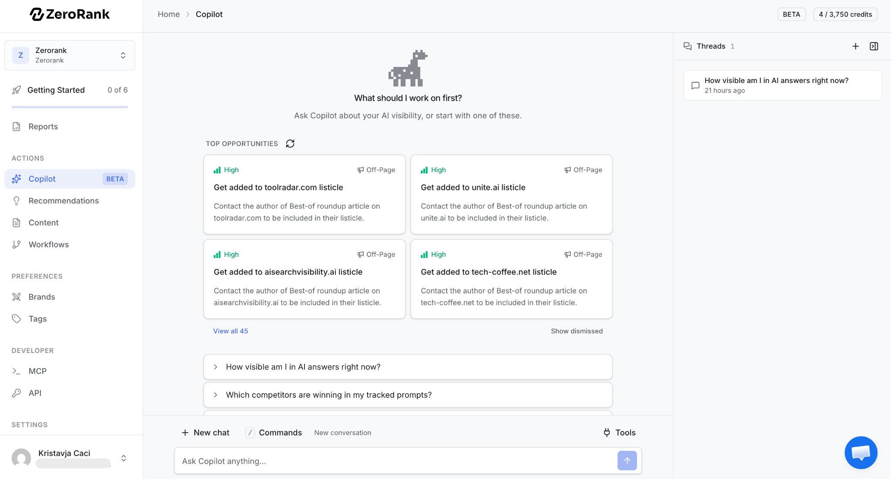891x479 pixels.
Task: Send message with the arrow button
Action: [x=627, y=461]
